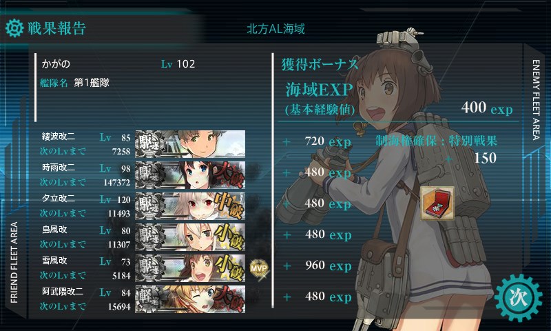The height and width of the screenshot is (331, 551).
Task: Click the 中破 damage stamp on 夕立改二
Action: click(229, 206)
